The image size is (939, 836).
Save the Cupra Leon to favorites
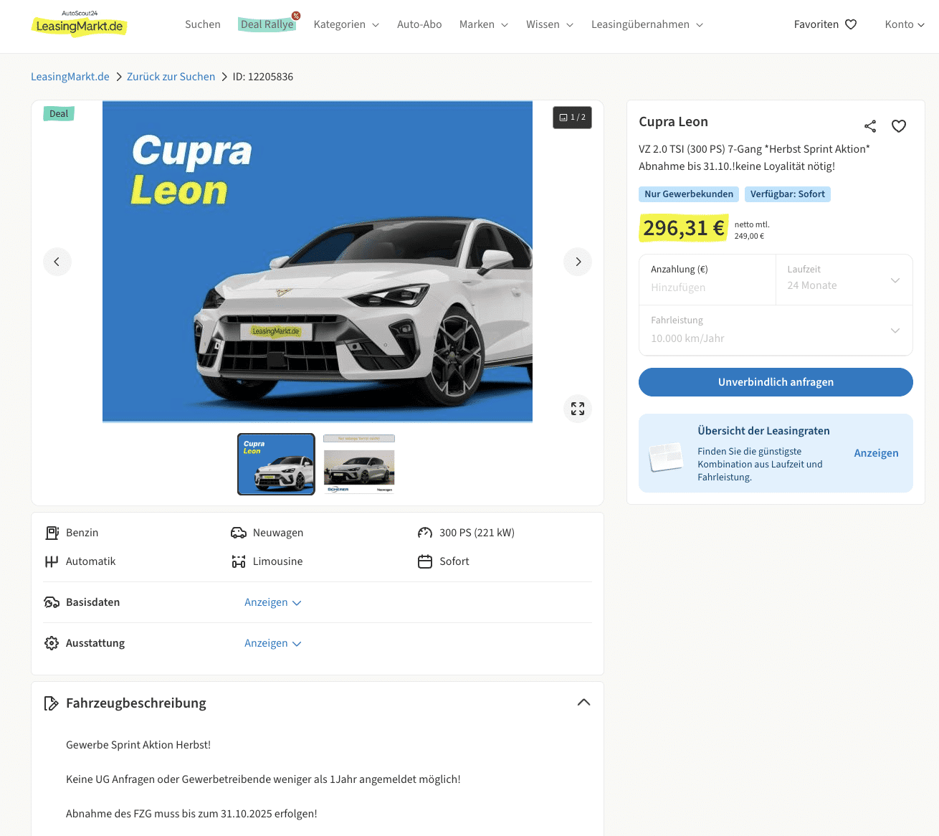click(x=899, y=126)
